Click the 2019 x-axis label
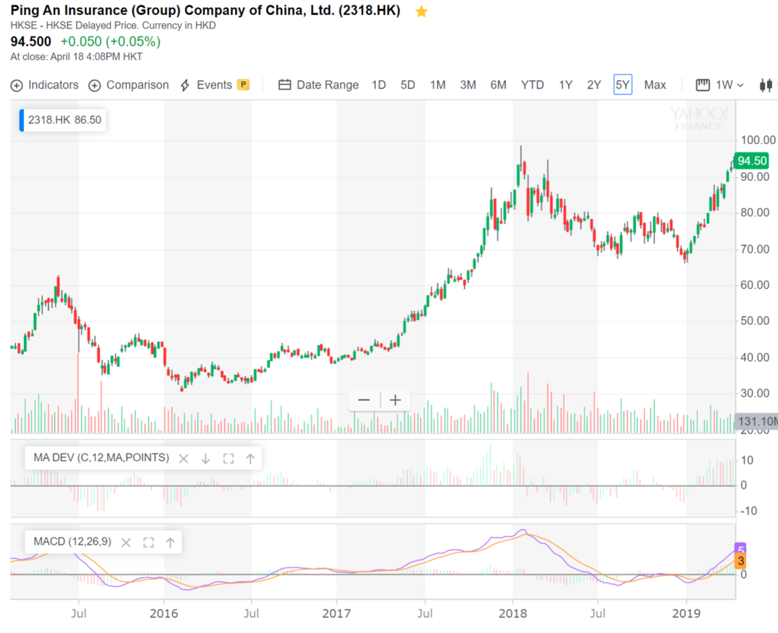778x633 pixels. (x=686, y=613)
